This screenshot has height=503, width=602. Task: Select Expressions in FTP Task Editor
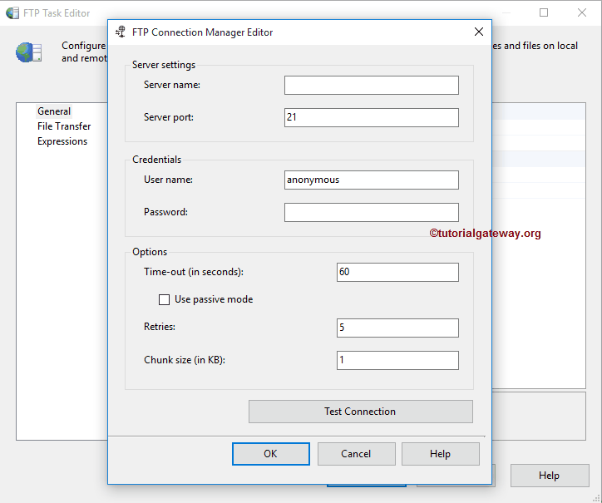point(62,141)
